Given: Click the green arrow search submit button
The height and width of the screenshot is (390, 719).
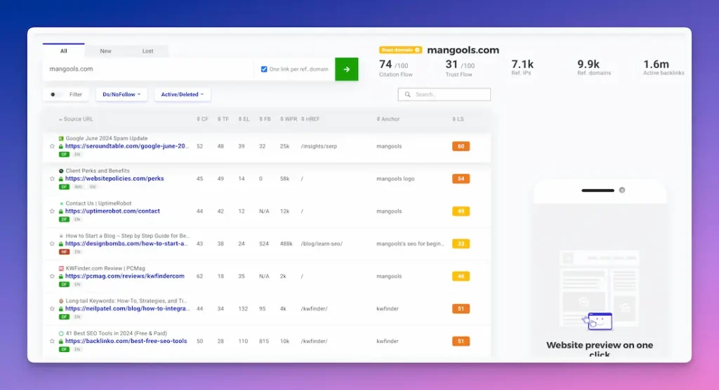Looking at the screenshot, I should click(x=346, y=70).
